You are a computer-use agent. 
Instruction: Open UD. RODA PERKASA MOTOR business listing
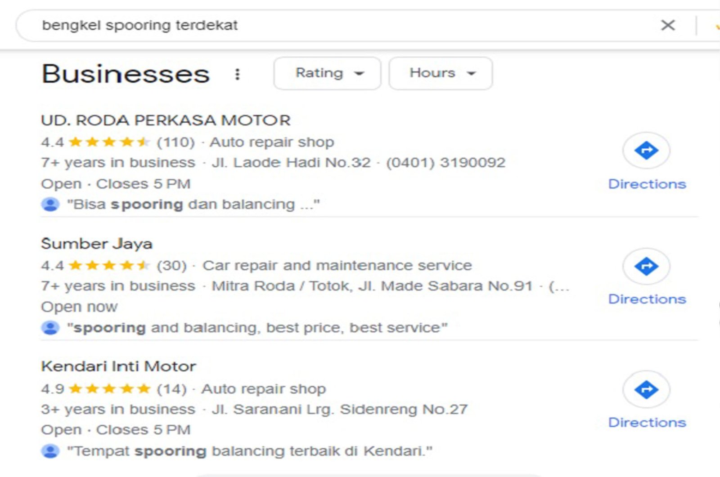coord(166,120)
